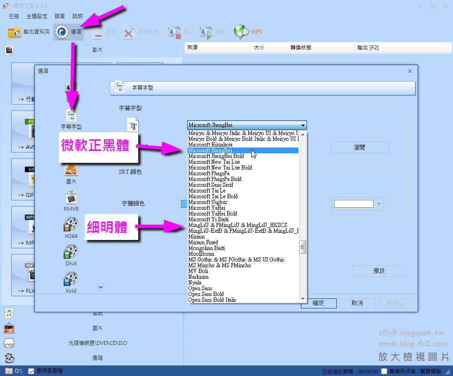
Task: Select the H264 options sidebar icon
Action: pos(71,225)
